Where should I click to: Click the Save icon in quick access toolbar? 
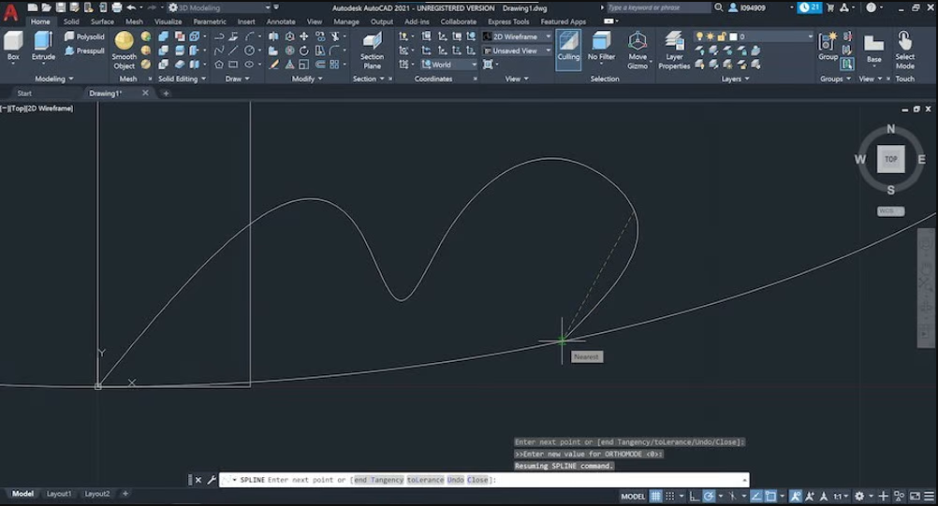(61, 7)
